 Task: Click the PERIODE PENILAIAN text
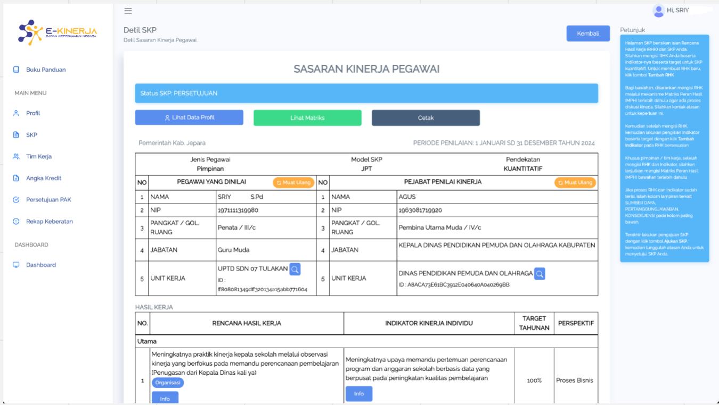[x=504, y=143]
